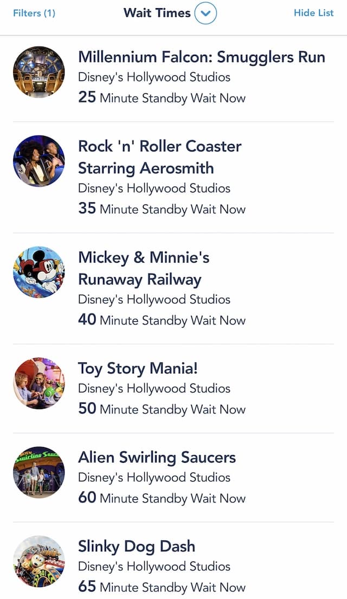Screen dimensions: 347x599
Task: Open Rock 'n' Roller Coaster Starring Aerosmith
Action: (x=159, y=157)
